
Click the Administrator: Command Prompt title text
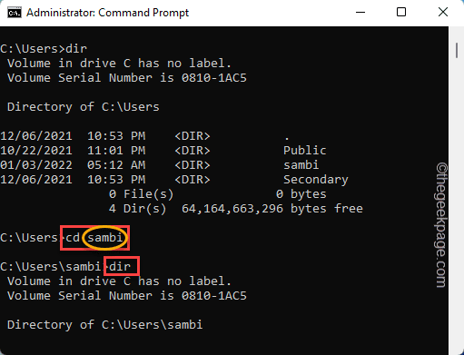107,13
